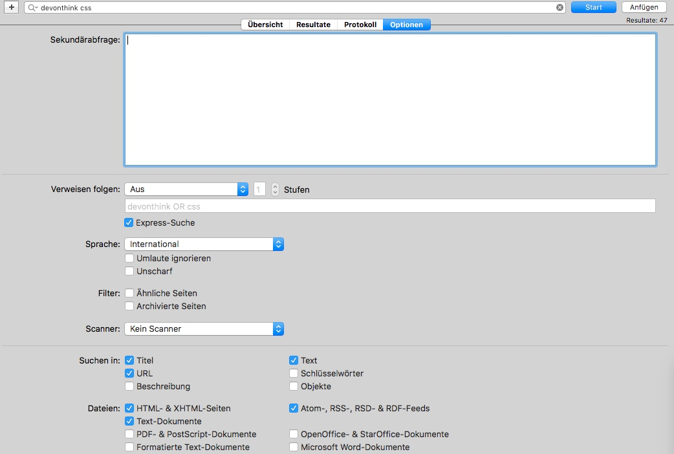Expand the Verweisen folgen dropdown

[x=186, y=189]
